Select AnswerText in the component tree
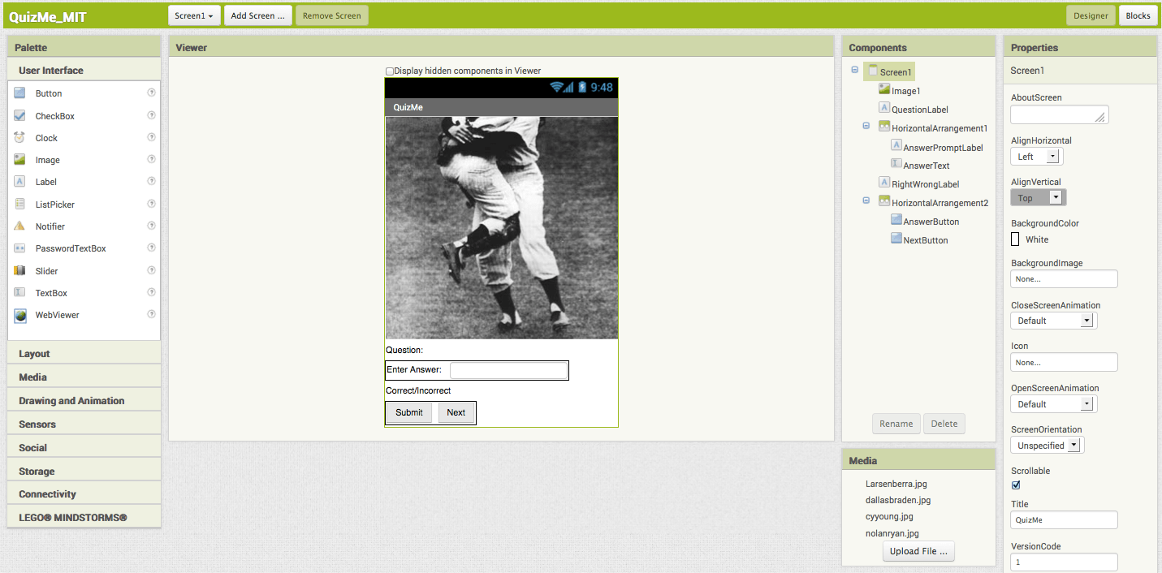Image resolution: width=1162 pixels, height=573 pixels. (926, 166)
